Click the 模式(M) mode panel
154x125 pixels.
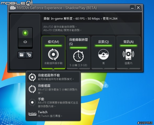point(53,53)
